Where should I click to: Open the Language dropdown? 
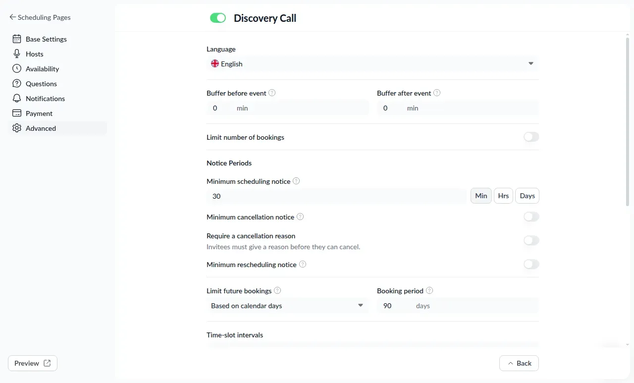pos(372,64)
